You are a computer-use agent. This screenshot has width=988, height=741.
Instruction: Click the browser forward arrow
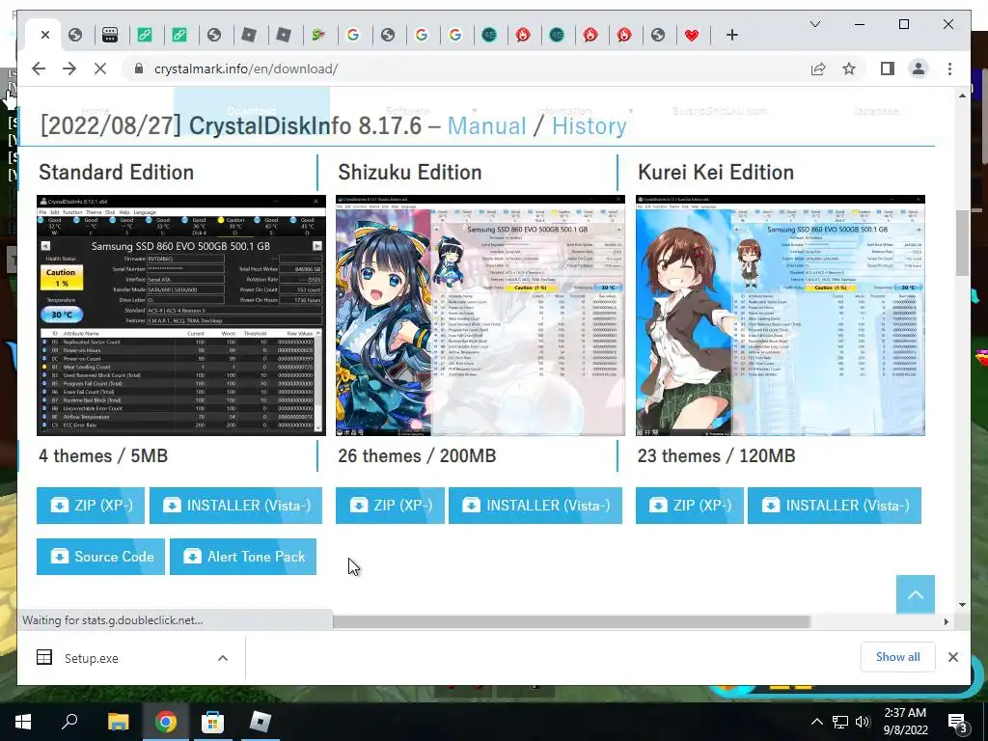tap(69, 69)
